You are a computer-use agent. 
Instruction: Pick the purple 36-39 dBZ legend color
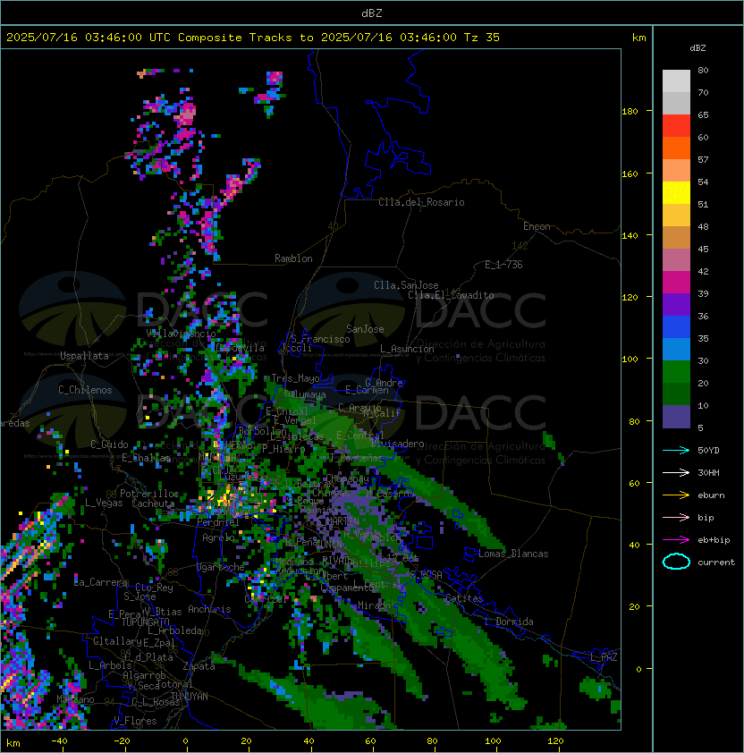point(676,304)
